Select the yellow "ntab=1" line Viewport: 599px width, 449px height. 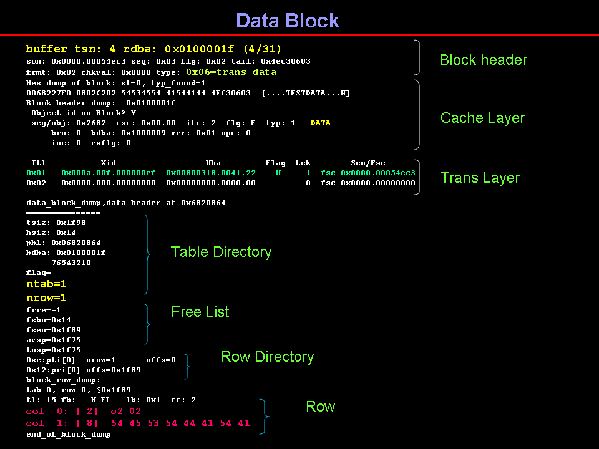(46, 284)
